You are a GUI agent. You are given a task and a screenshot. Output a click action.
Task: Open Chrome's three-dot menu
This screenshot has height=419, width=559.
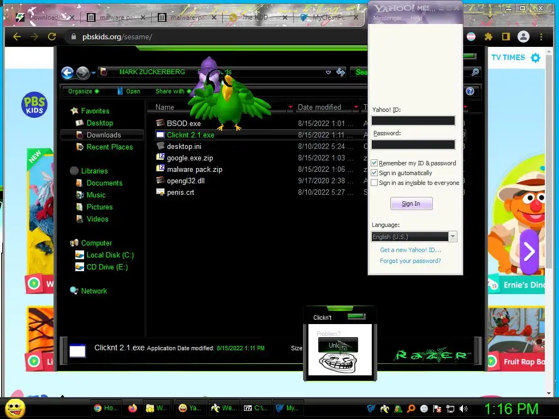point(541,37)
